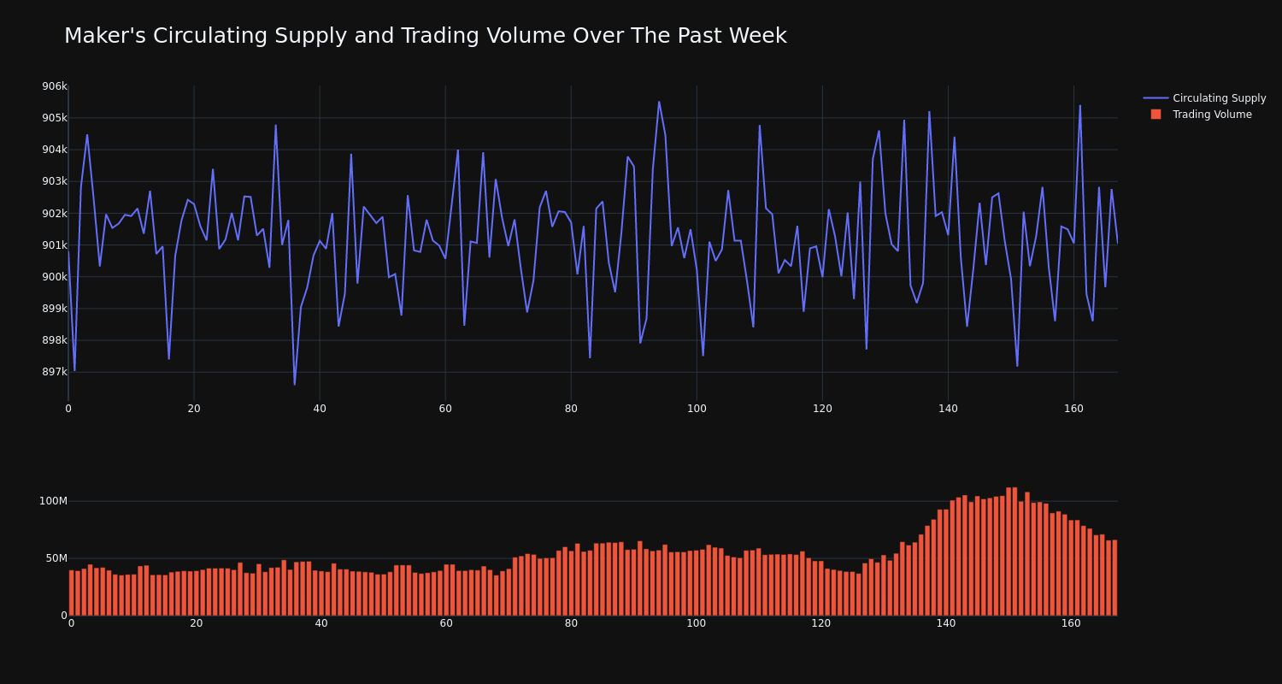
Task: Select the 900k y-axis label
Action: (54, 277)
